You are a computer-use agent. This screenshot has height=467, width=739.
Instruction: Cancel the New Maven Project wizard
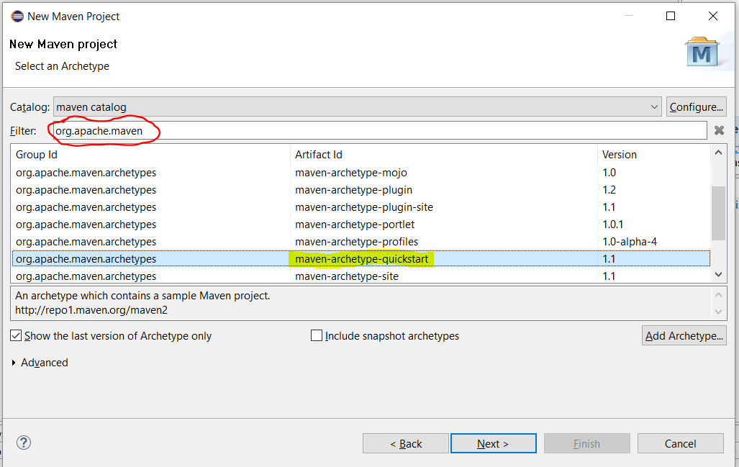[680, 443]
